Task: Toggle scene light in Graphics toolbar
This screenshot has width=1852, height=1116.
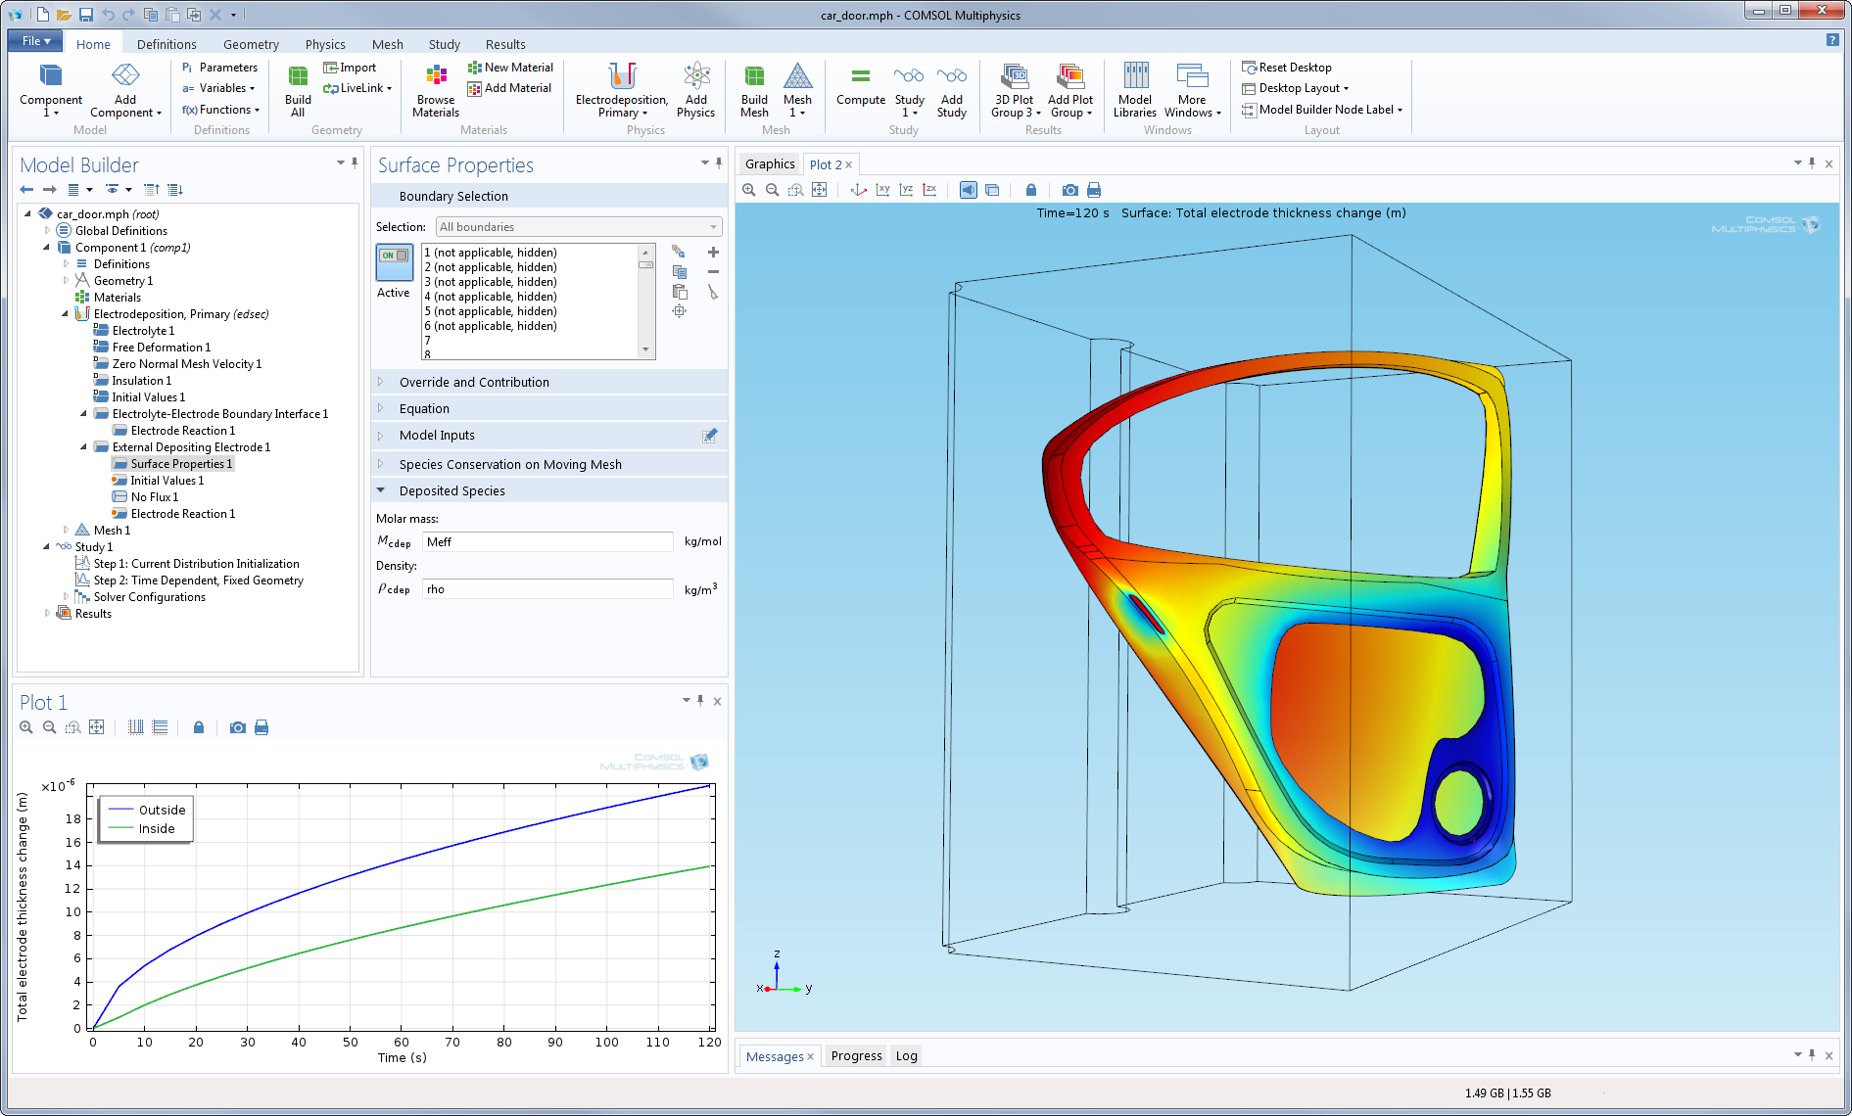Action: (x=969, y=190)
